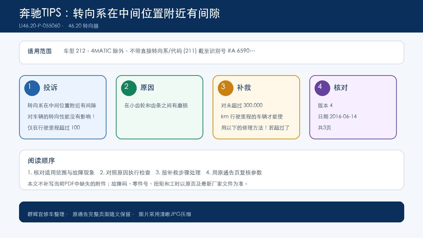Click the cause text 在小齿轮和齿条之间有磨损
The height and width of the screenshot is (238, 423).
156,106
